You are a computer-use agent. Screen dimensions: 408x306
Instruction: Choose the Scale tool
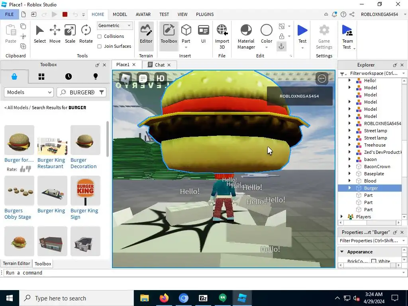click(70, 34)
